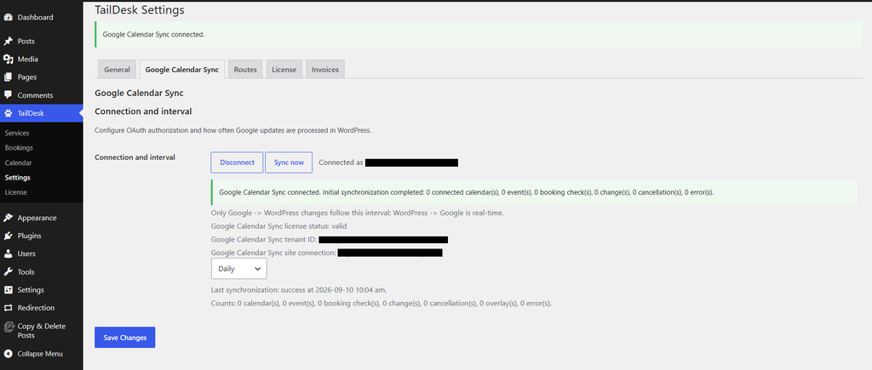Select the Invoices tab
The image size is (872, 370).
coord(325,70)
